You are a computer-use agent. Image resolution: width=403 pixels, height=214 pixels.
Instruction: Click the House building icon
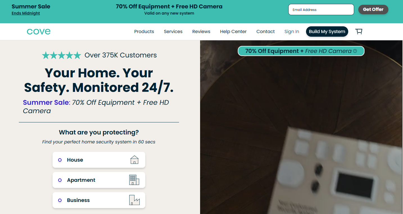pos(135,160)
